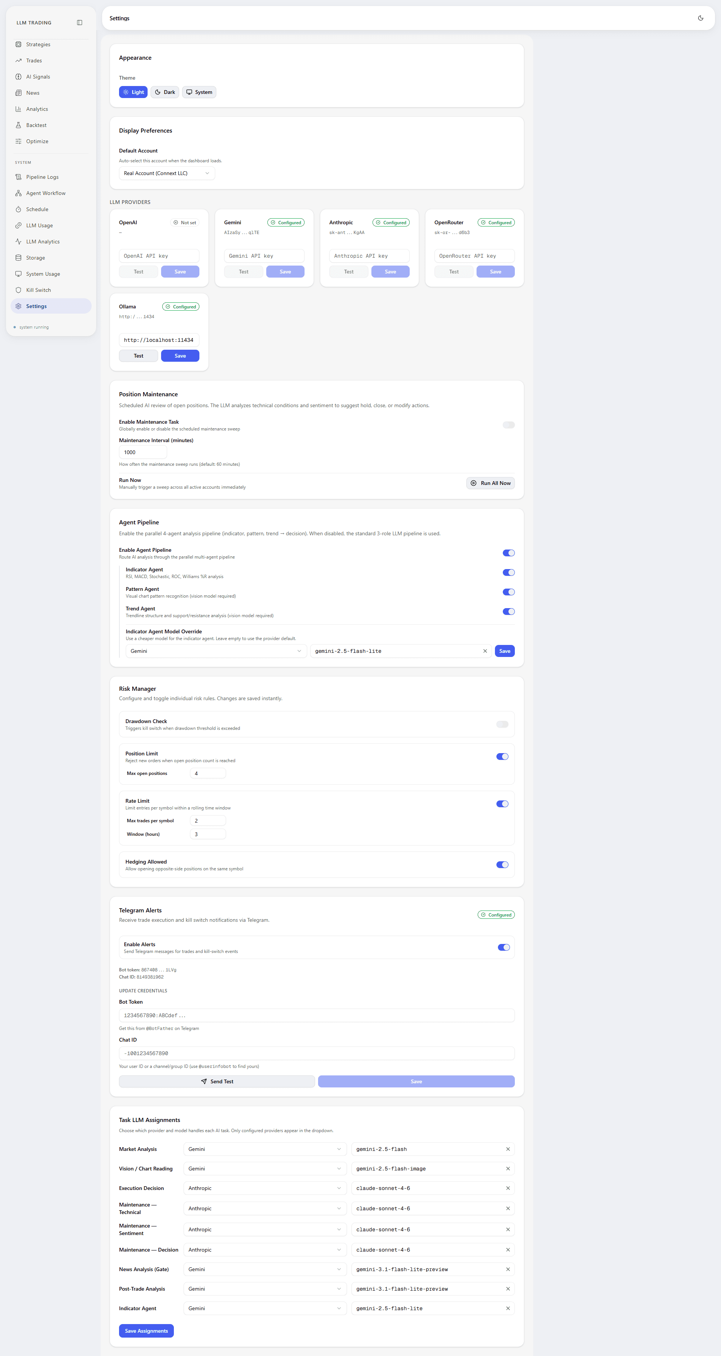Go to Pipeline Logs in sidebar menu
The height and width of the screenshot is (1356, 721).
click(51, 177)
